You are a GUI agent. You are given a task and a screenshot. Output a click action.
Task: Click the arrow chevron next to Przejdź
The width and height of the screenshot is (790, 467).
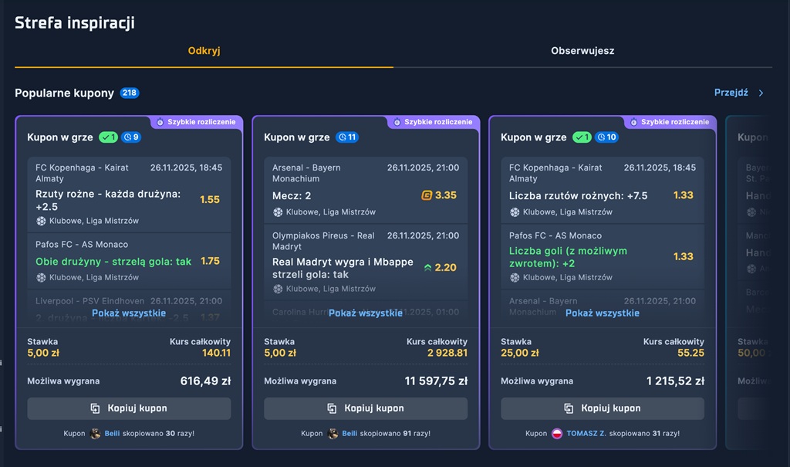pyautogui.click(x=761, y=93)
